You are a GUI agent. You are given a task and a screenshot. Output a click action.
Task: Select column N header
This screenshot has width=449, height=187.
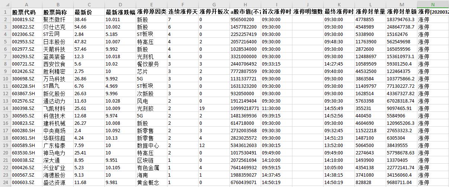pyautogui.click(x=433, y=4)
